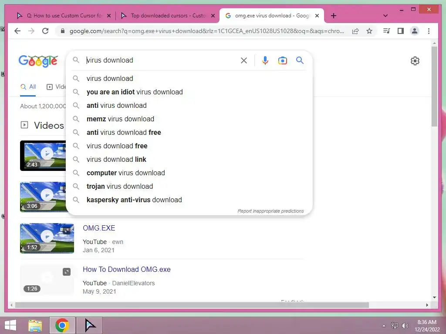446x334 pixels.
Task: Open Google quick settings gear
Action: 415,61
